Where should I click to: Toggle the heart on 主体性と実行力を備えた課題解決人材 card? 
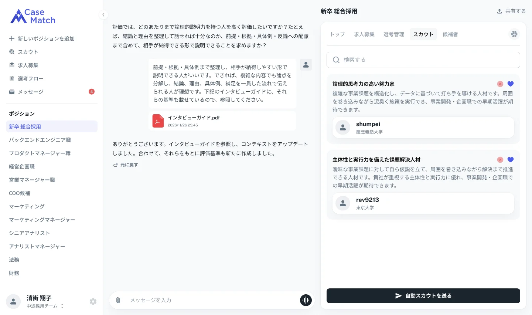[511, 160]
